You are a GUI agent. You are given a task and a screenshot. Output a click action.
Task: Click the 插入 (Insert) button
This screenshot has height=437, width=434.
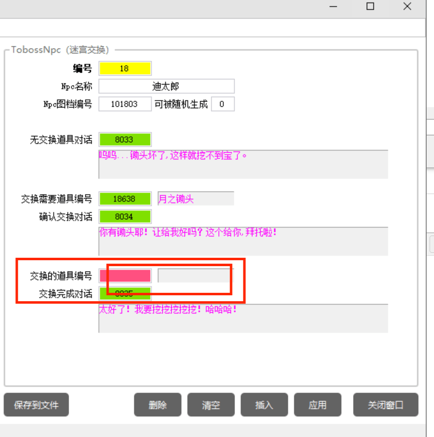[264, 405]
